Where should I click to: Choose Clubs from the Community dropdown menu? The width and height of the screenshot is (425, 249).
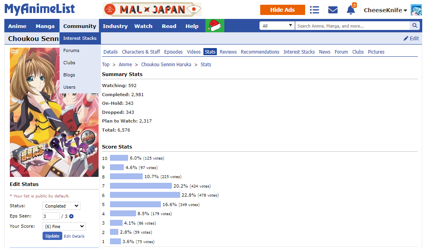(69, 63)
